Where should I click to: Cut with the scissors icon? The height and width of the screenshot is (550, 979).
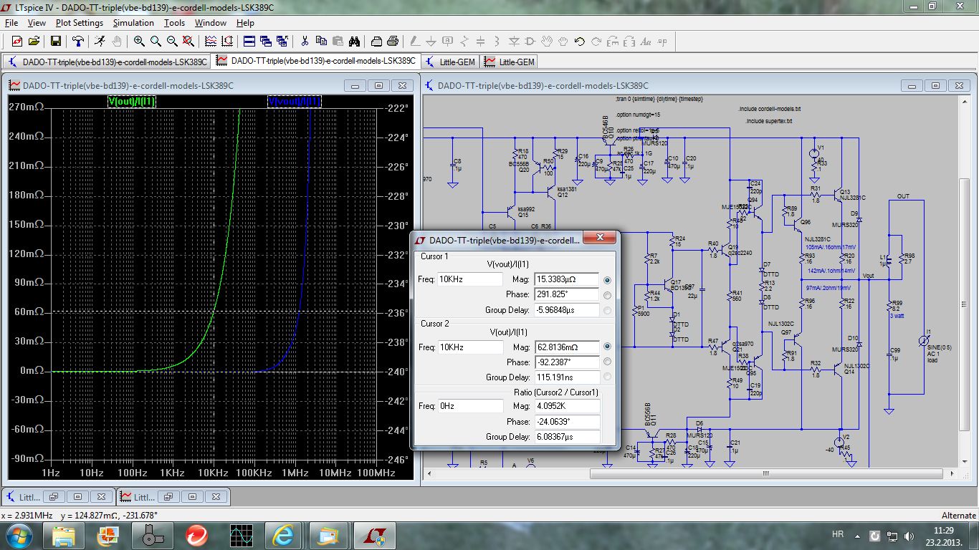(x=305, y=41)
